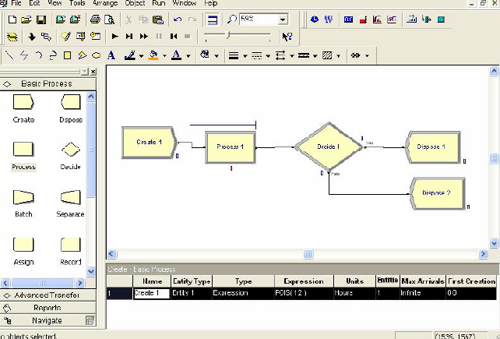The height and width of the screenshot is (339, 500).
Task: Paste from clipboard toolbar icon
Action: click(158, 19)
